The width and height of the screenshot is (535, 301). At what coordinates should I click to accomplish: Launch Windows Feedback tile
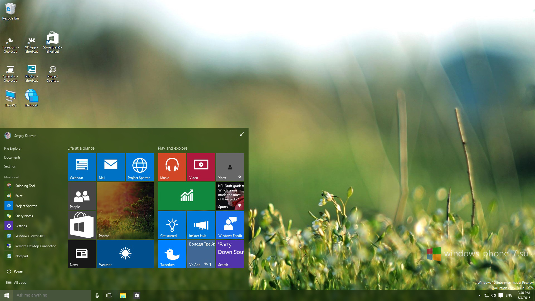[x=230, y=225]
